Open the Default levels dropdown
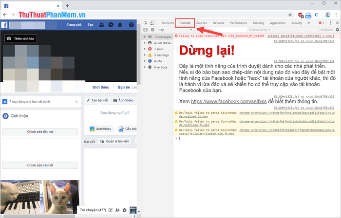The height and width of the screenshot is (218, 341). (260, 30)
